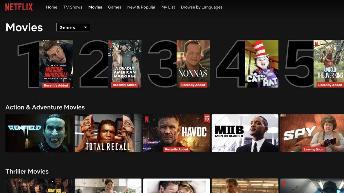The image size is (344, 193).
Task: Open the Men in Black II card
Action: [245, 133]
